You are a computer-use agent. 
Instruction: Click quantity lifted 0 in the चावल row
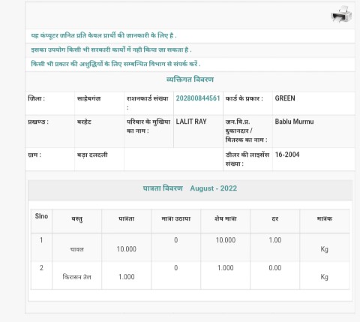[x=176, y=240]
